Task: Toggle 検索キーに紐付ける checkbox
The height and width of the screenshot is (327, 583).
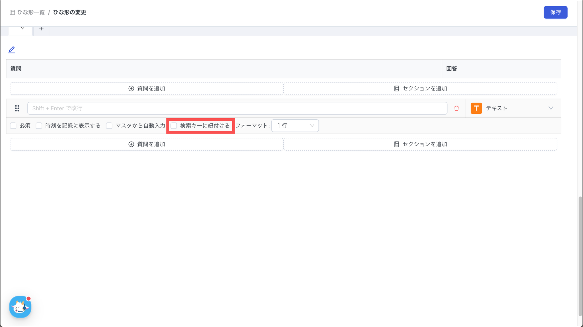Action: point(174,126)
